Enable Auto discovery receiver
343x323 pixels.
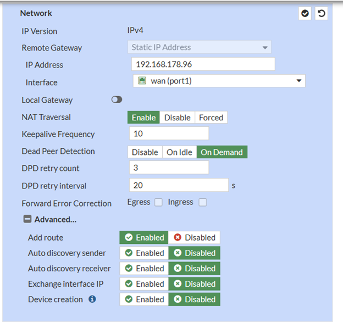[x=145, y=268]
